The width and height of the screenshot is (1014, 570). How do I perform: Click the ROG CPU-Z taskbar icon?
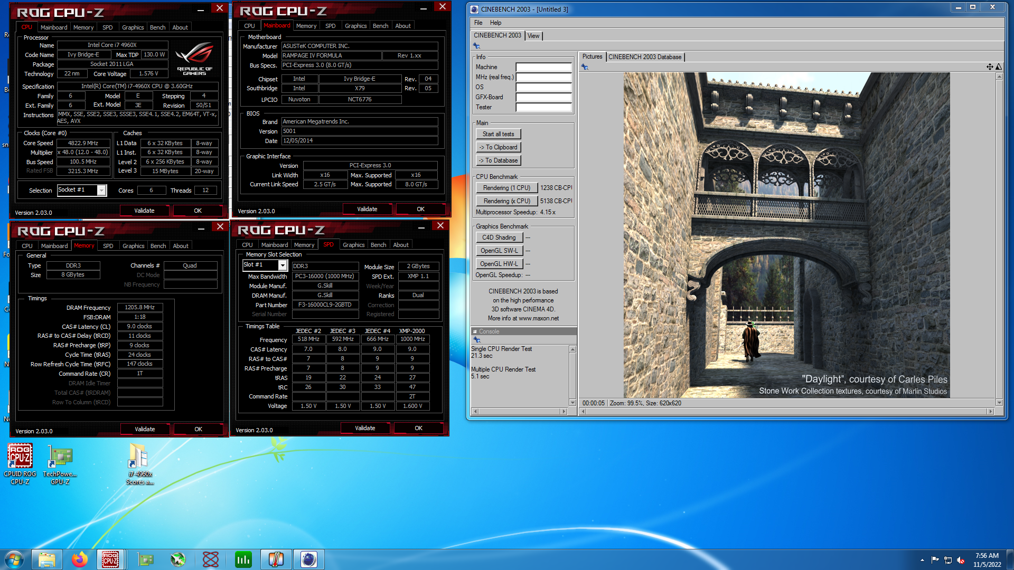click(110, 559)
